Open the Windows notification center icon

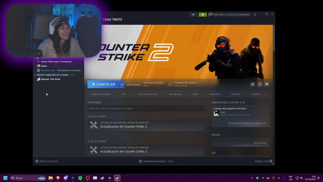point(319,178)
